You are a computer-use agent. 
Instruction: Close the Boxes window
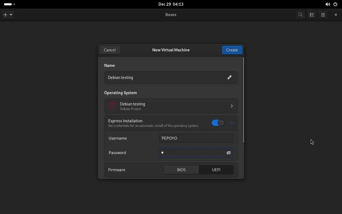(336, 15)
